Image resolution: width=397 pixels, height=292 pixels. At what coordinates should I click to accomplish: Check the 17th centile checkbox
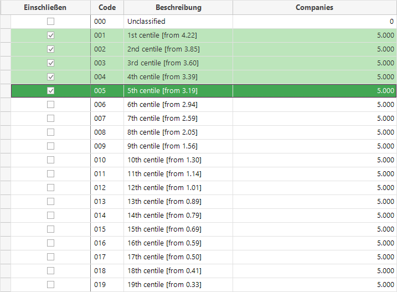(50, 257)
